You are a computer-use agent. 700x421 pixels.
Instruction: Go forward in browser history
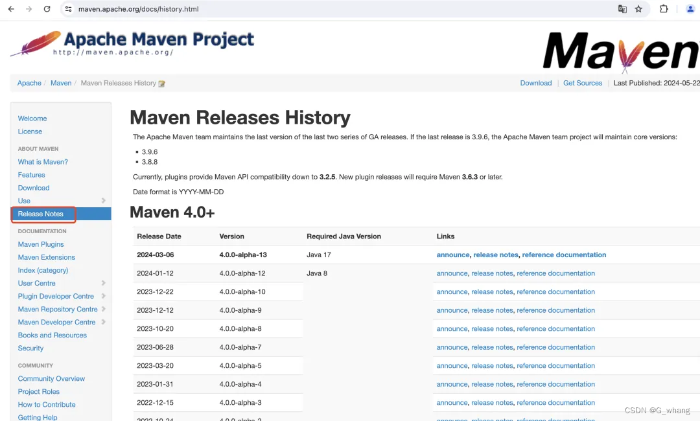pyautogui.click(x=29, y=9)
